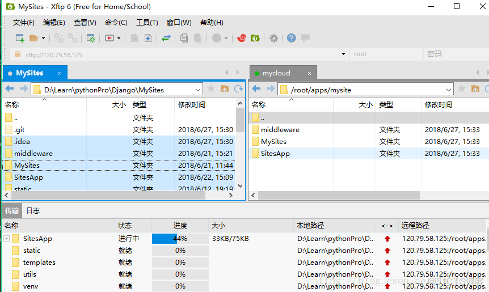This screenshot has width=489, height=292.
Task: Open the 帮助(H) menu
Action: click(x=212, y=23)
